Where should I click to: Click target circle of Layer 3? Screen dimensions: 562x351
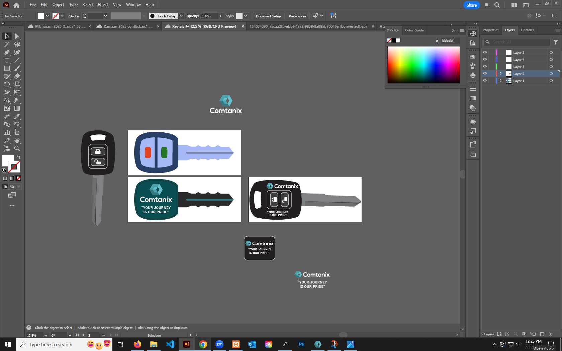[551, 67]
